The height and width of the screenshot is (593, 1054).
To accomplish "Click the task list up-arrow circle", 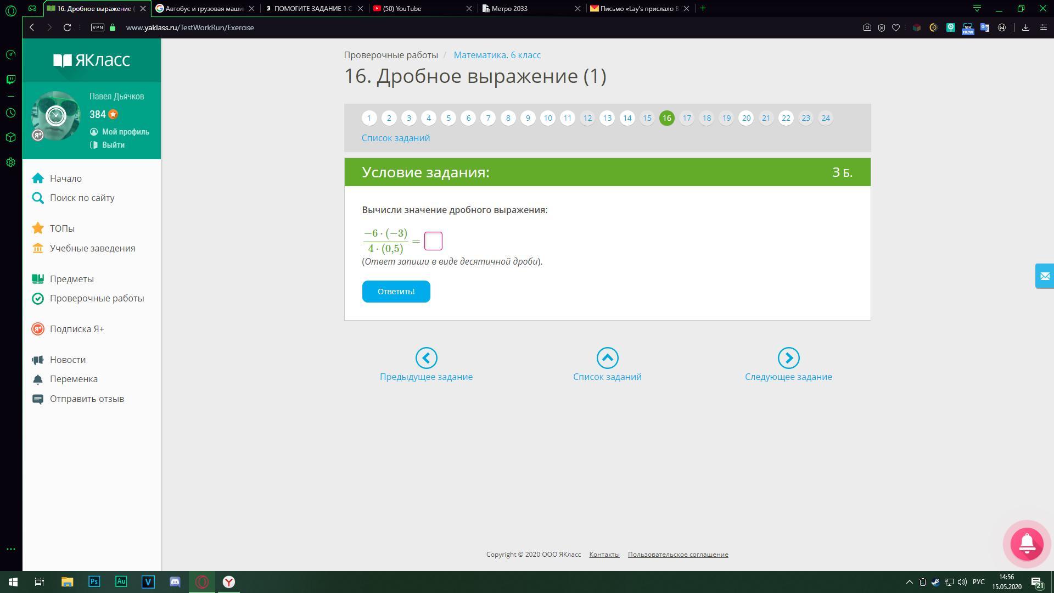I will tap(607, 358).
